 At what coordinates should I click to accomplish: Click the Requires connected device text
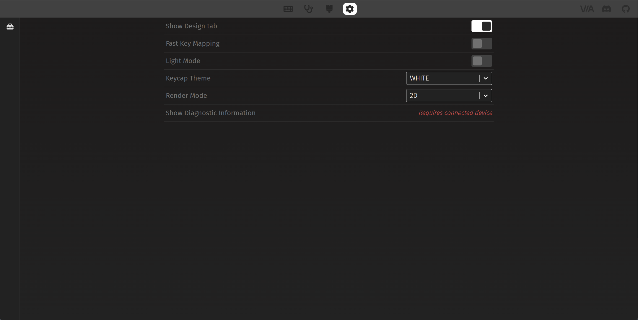(455, 113)
